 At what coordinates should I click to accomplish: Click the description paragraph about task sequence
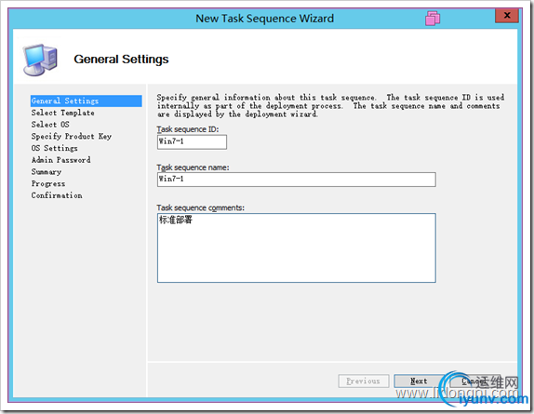tap(330, 106)
